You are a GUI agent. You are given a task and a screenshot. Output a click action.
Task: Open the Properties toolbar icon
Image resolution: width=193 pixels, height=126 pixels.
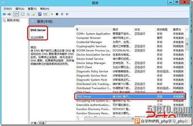(x=23, y=14)
